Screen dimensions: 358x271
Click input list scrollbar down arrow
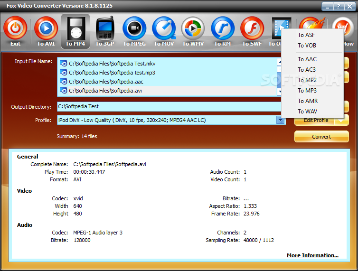click(x=279, y=92)
